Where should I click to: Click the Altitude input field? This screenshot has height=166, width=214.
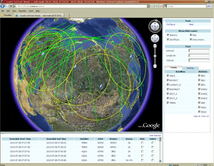pos(199,60)
